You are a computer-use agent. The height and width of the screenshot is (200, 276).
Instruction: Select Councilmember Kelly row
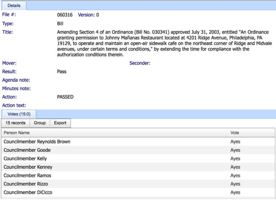pyautogui.click(x=138, y=159)
